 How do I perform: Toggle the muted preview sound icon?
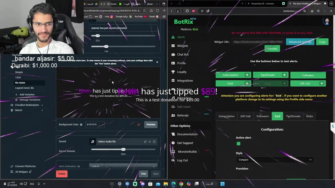(139, 125)
